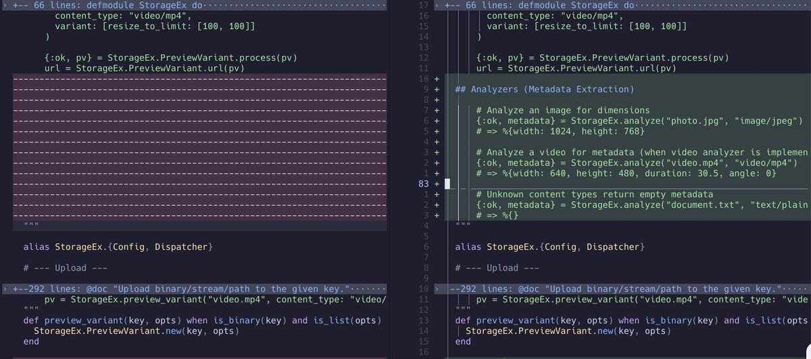The image size is (811, 359).
Task: Click the fold chevron beside "66 lines" in left pane
Action: click(5, 5)
